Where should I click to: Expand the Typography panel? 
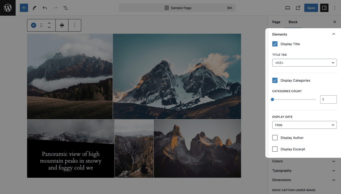304,170
